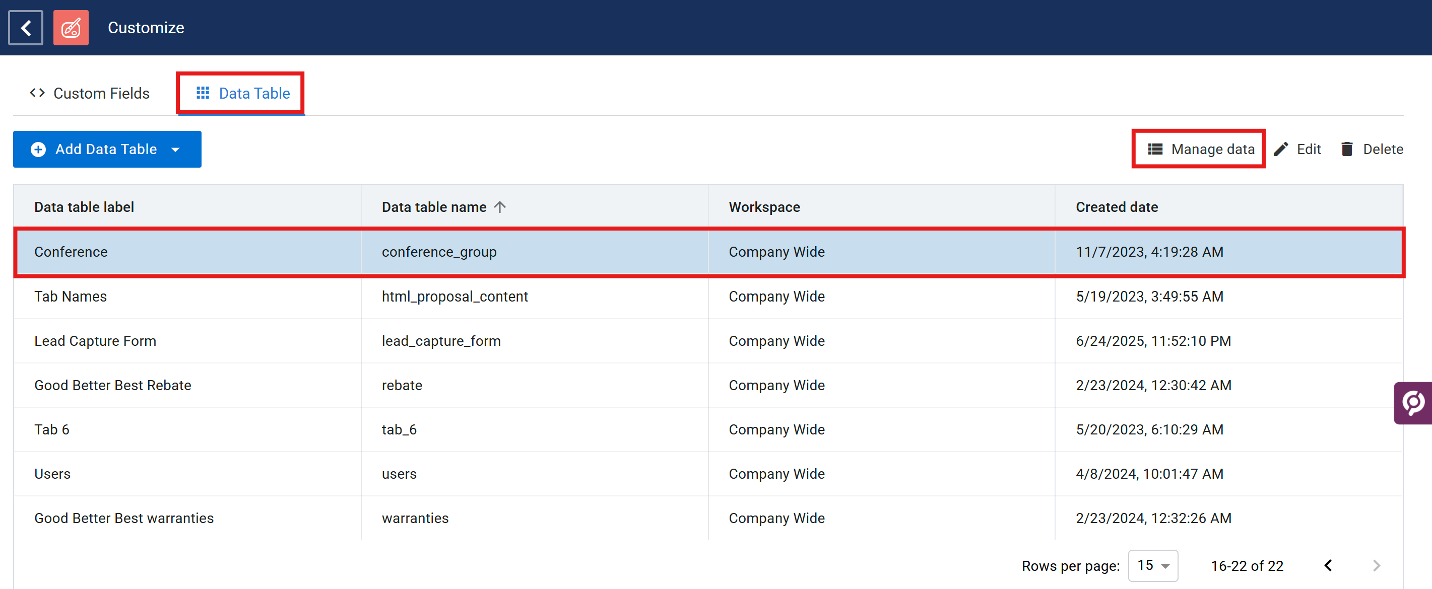Click the Customize header title
The height and width of the screenshot is (589, 1432).
(146, 27)
